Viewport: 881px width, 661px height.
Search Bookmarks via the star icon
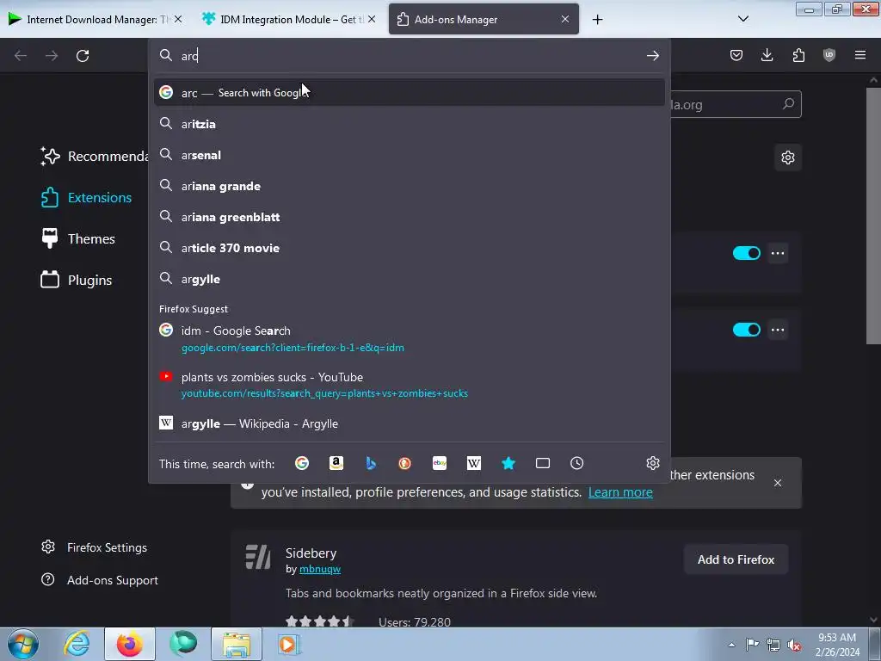(508, 463)
